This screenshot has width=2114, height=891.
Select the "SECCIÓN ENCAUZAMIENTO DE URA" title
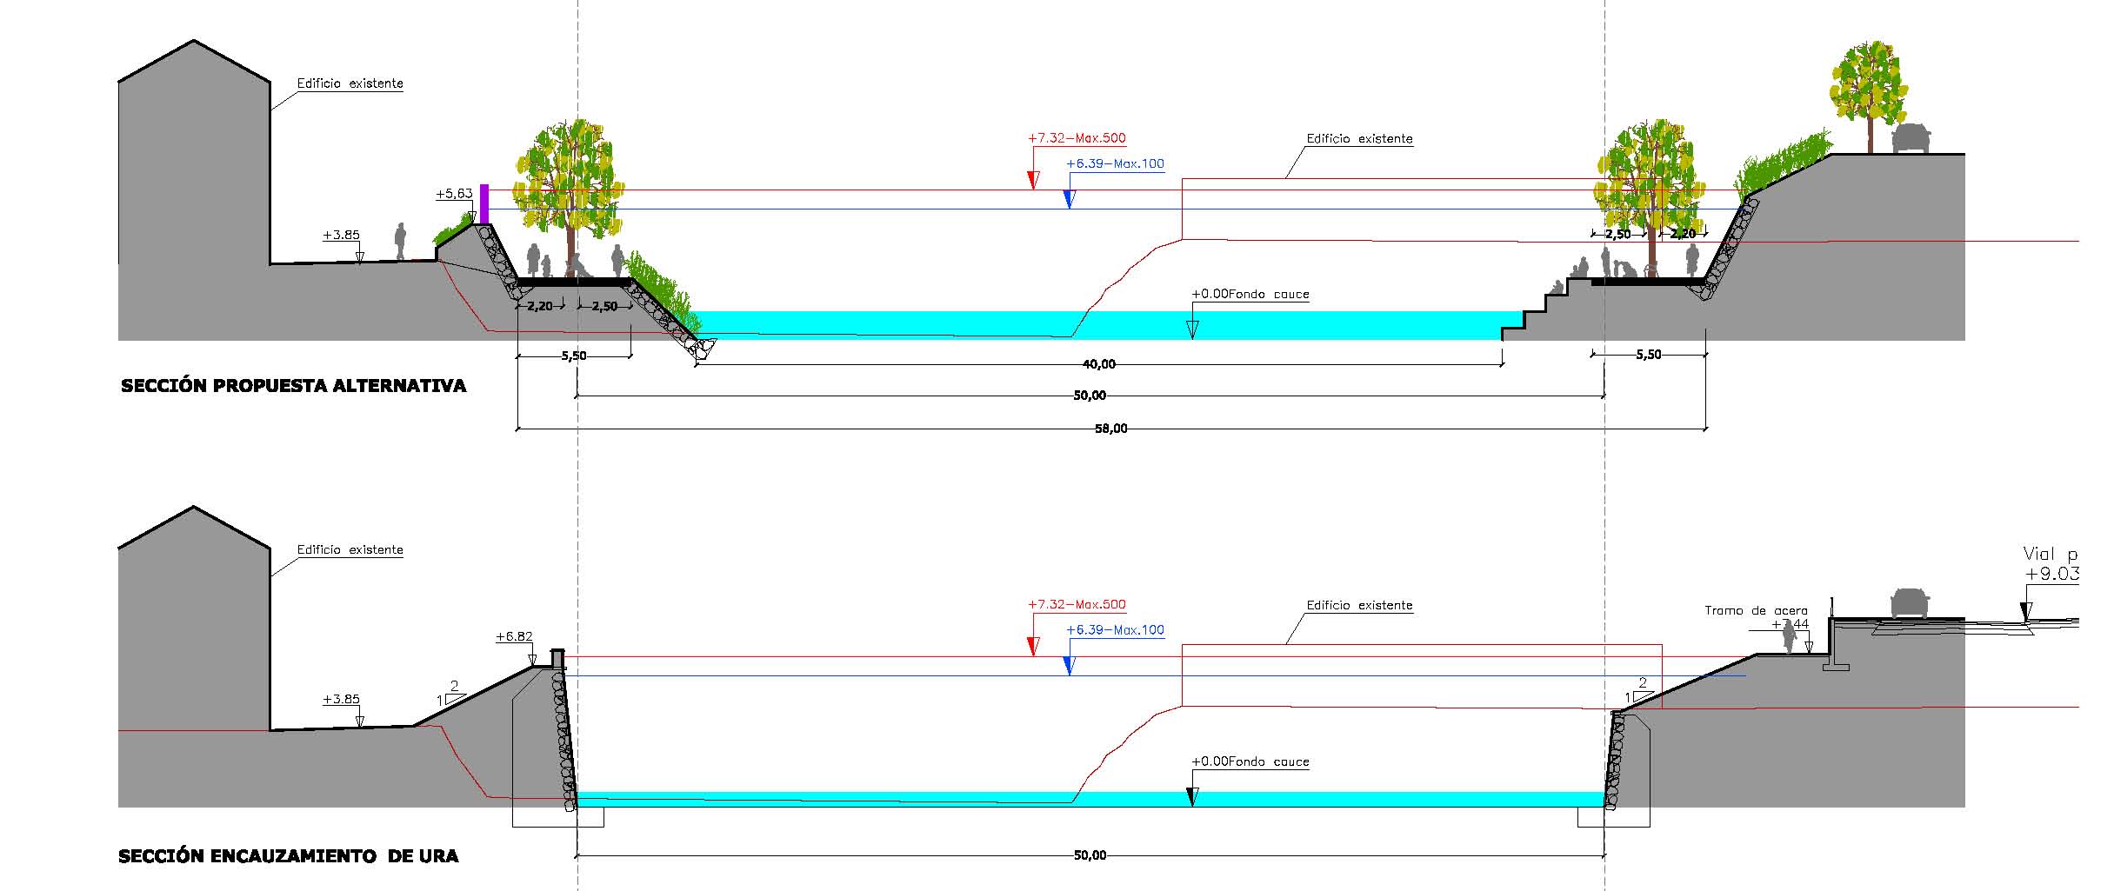[288, 856]
